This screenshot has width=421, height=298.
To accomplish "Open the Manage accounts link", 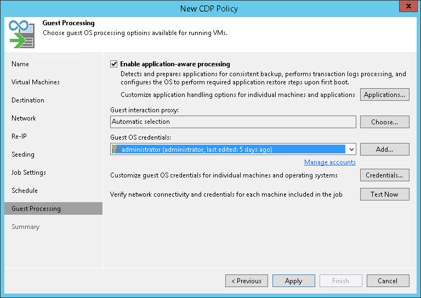I will [329, 162].
